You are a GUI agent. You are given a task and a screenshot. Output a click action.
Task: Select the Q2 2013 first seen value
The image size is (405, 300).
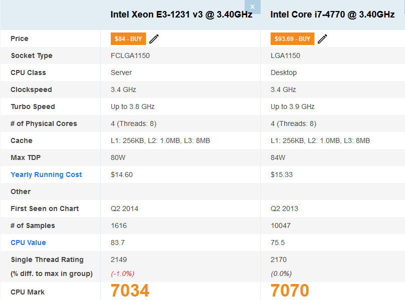[284, 208]
